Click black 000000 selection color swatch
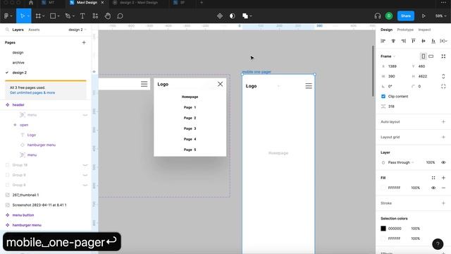The height and width of the screenshot is (254, 451). (x=383, y=229)
